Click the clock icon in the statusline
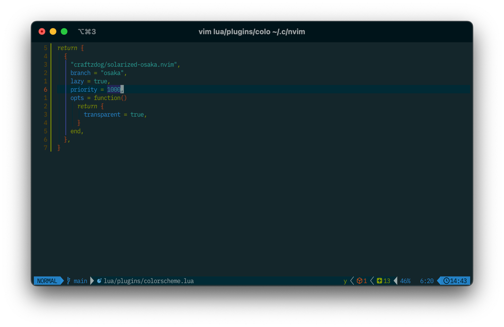504x327 pixels. click(x=446, y=281)
